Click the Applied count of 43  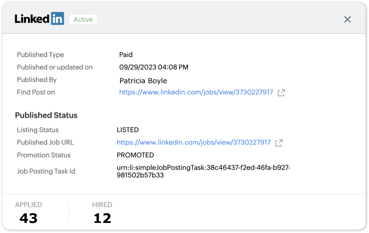pyautogui.click(x=29, y=218)
